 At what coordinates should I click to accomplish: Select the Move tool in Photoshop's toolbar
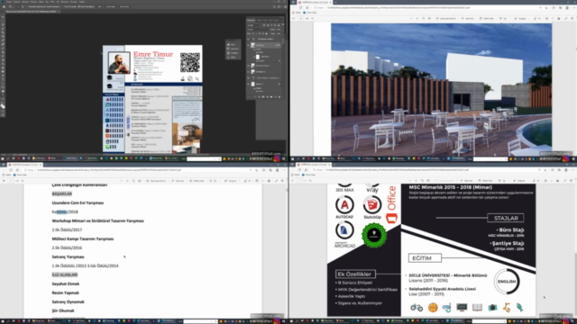click(3, 17)
